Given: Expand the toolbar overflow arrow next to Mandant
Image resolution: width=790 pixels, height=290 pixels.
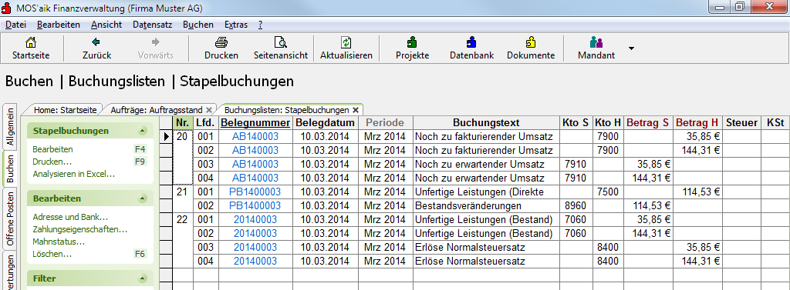Looking at the screenshot, I should coord(631,48).
